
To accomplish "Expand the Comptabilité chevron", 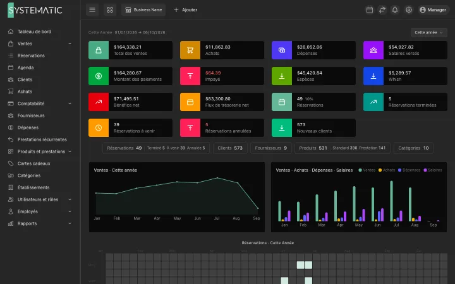I will click(70, 104).
